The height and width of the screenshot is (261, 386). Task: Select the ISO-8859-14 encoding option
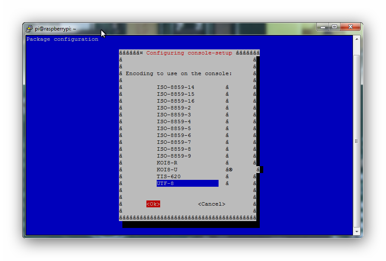click(175, 87)
